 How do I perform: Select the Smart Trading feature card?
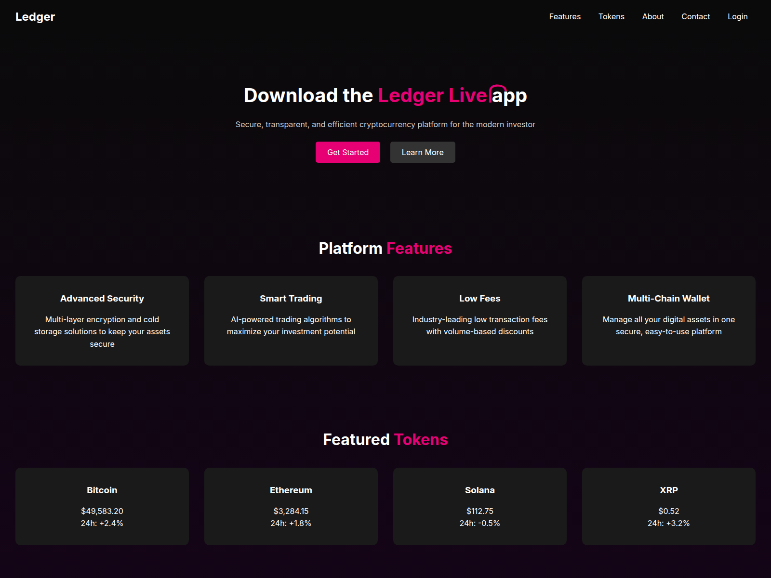[291, 321]
